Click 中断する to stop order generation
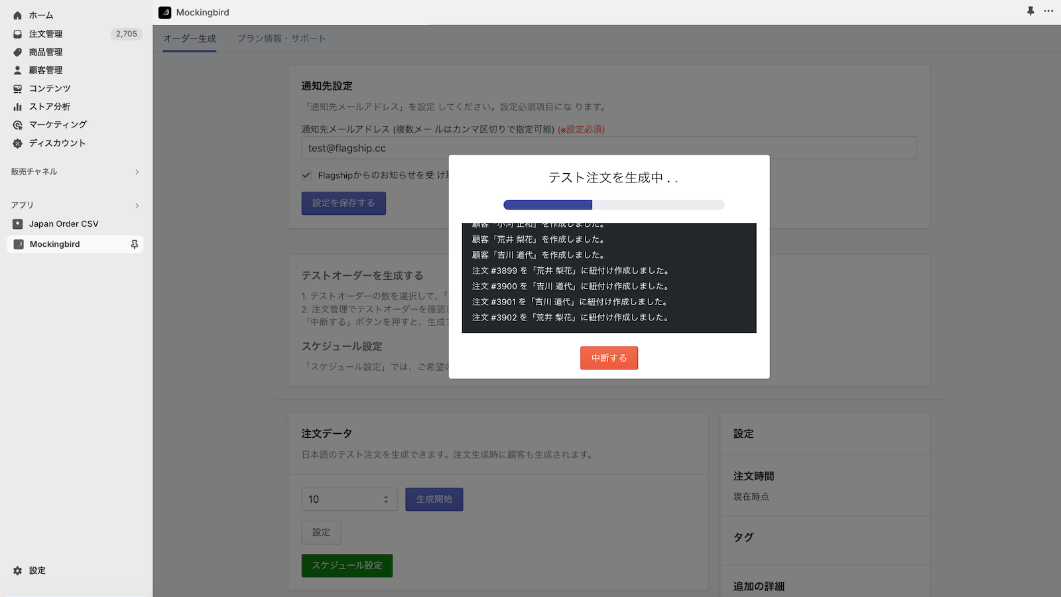The height and width of the screenshot is (597, 1061). [x=608, y=358]
